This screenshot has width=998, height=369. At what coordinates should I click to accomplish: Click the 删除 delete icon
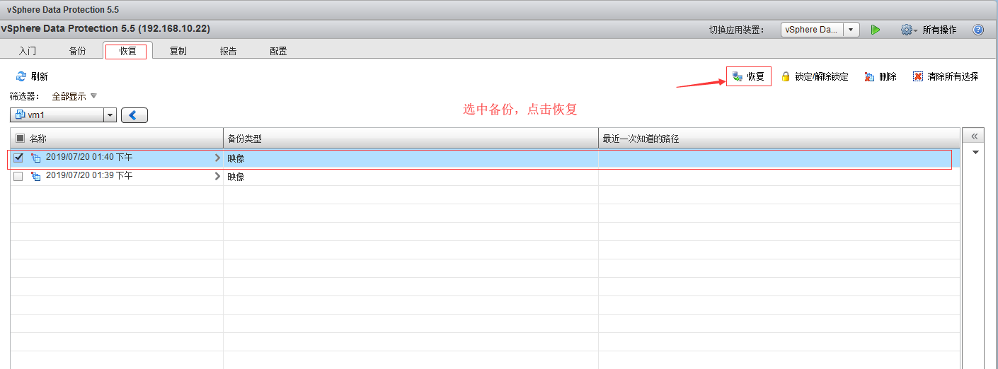(x=869, y=76)
